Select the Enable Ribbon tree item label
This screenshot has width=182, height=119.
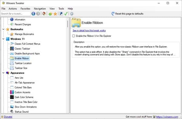coord(22,58)
